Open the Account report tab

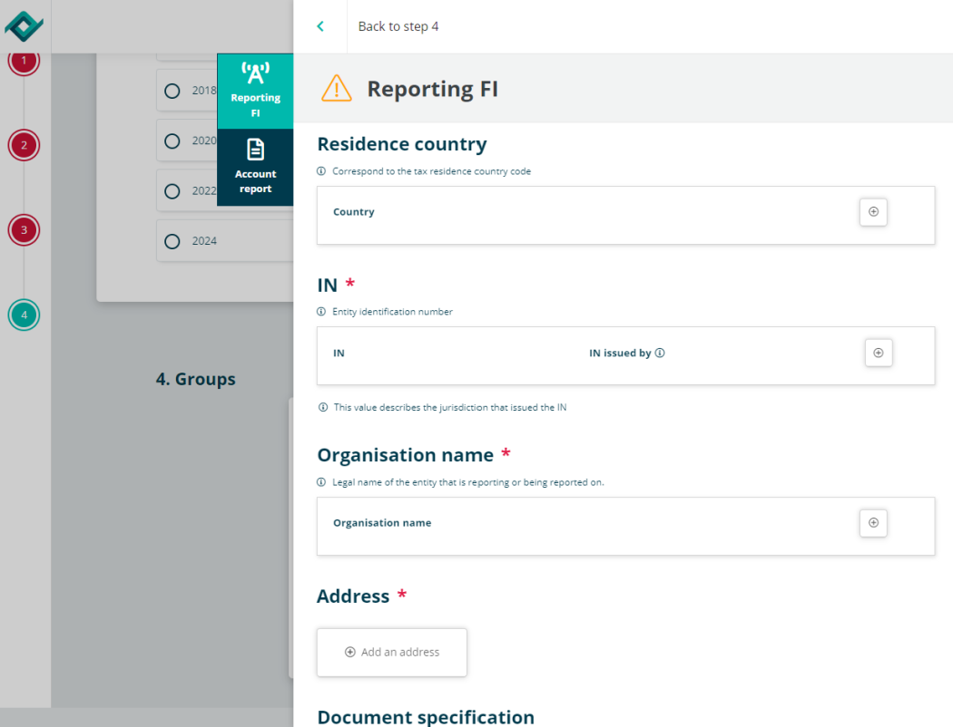pos(255,167)
